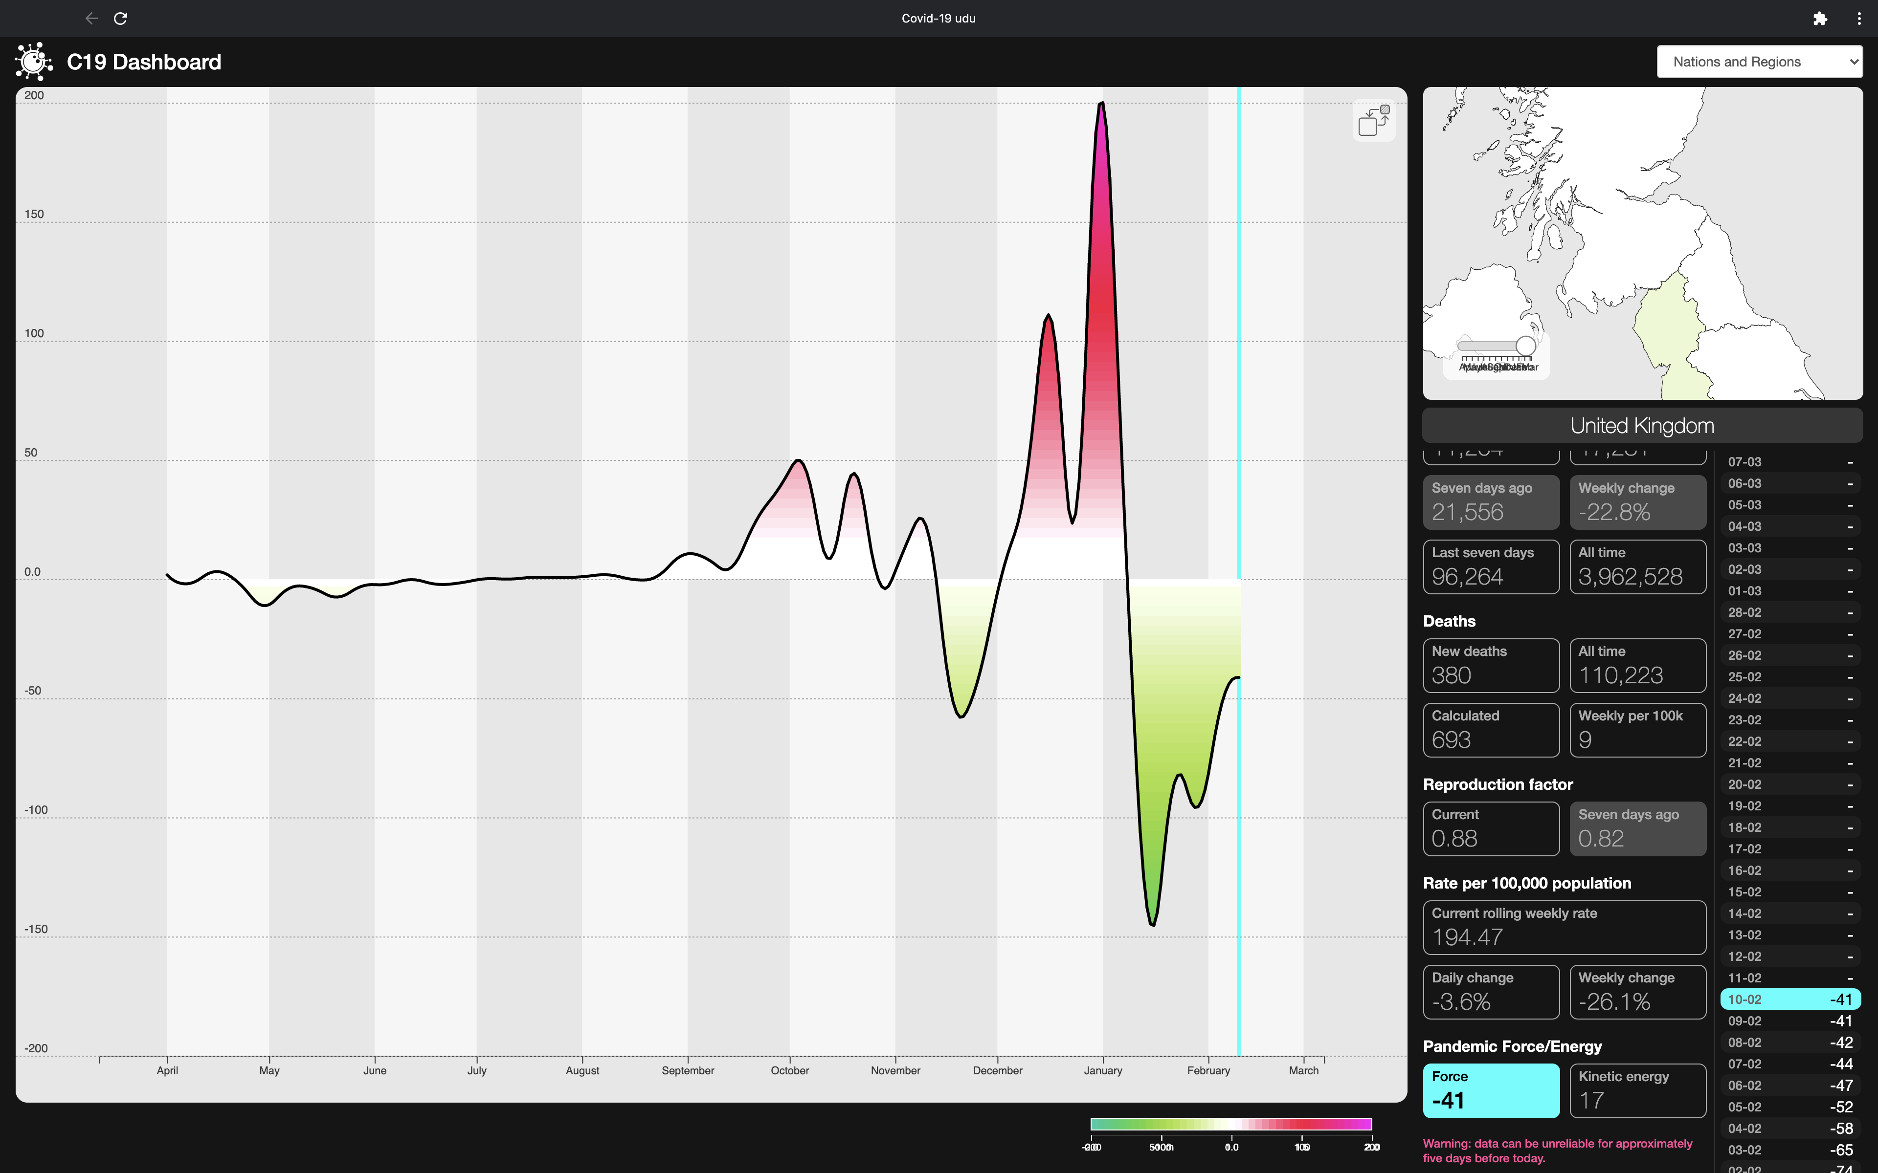
Task: Select the Weekly change -22.8% card
Action: coord(1637,503)
